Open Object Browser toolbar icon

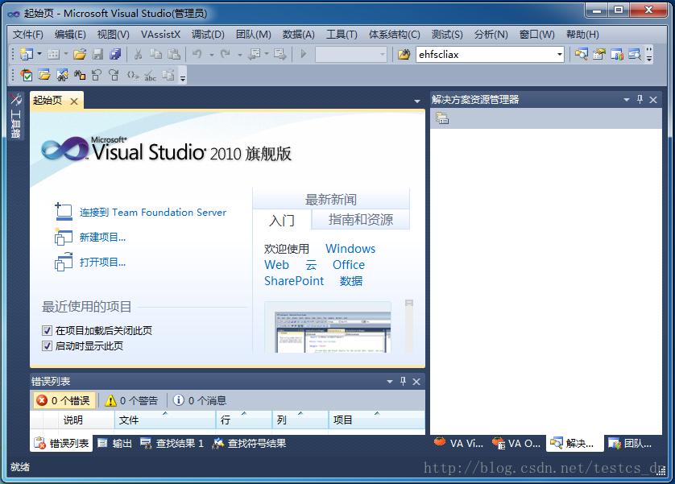[x=635, y=55]
